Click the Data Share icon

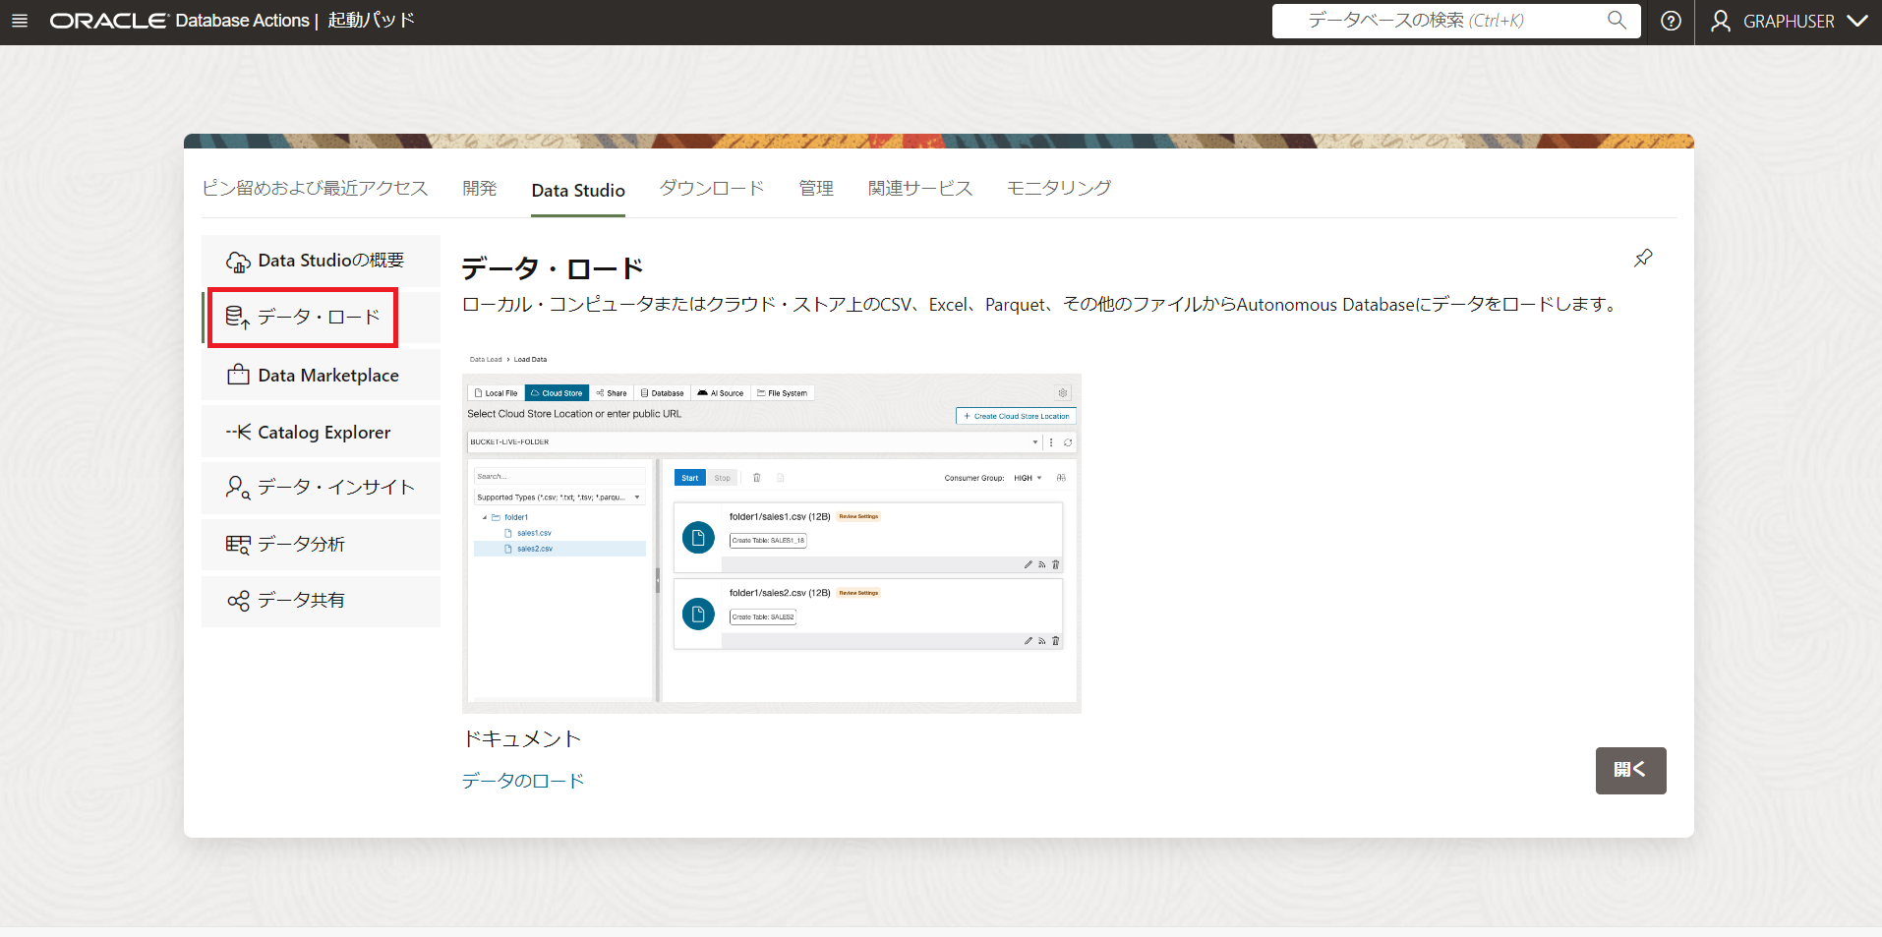point(238,601)
